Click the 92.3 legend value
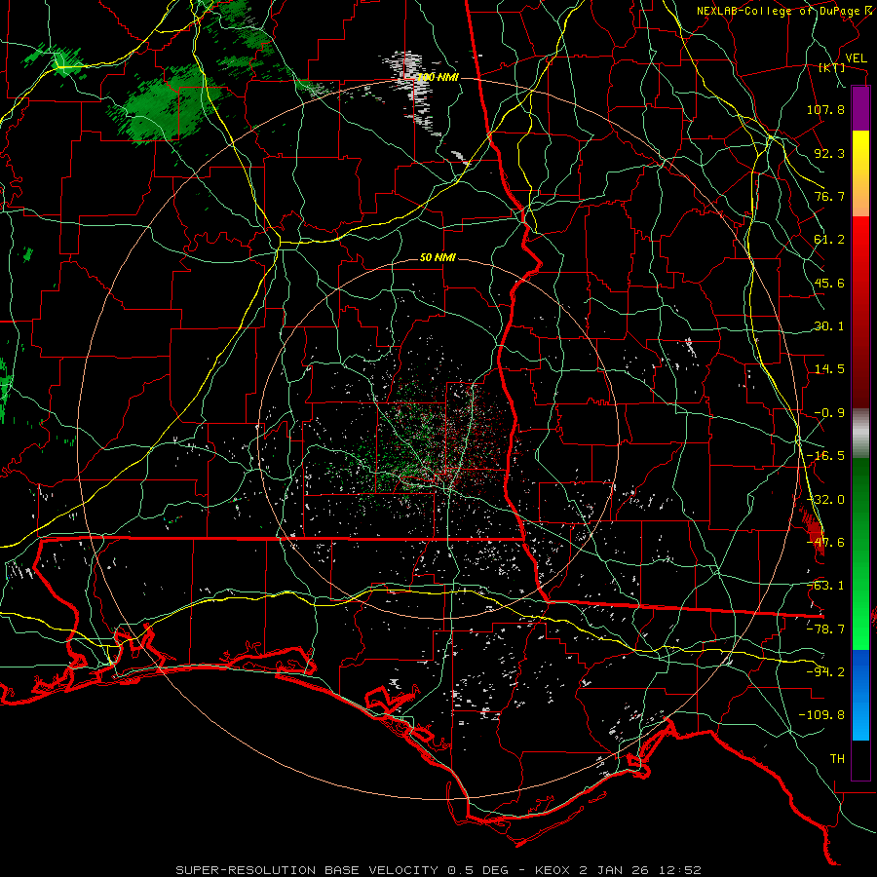 coord(829,153)
